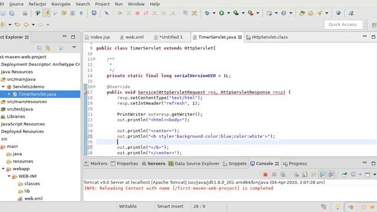Image resolution: width=377 pixels, height=212 pixels.
Task: Click the Toggle Mark Occurrences highlighter icon
Action: (x=47, y=13)
